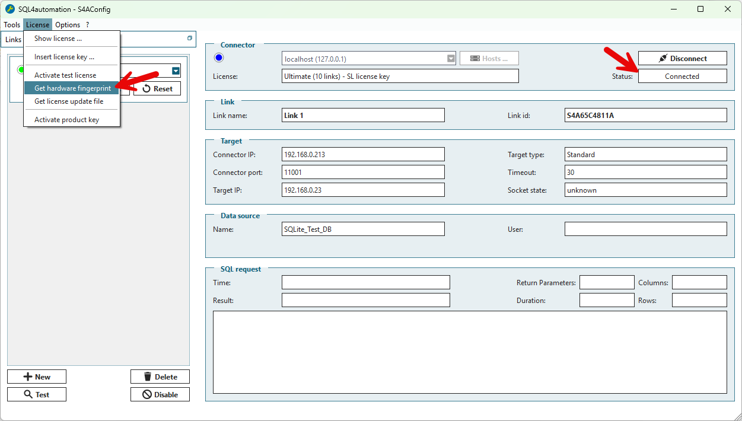
Task: Click the Socket state field
Action: click(x=646, y=190)
